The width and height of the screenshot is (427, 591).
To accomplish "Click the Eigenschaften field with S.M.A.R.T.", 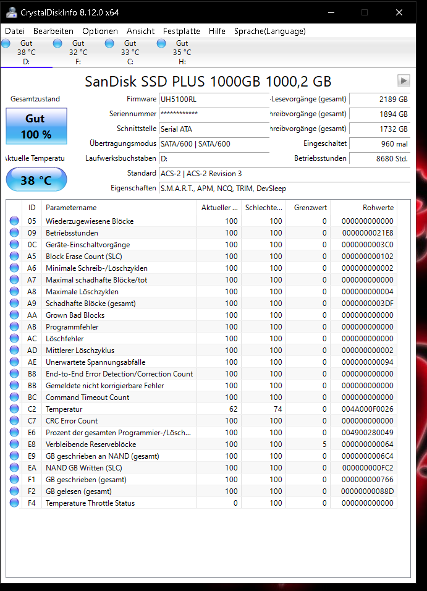I will click(x=284, y=188).
